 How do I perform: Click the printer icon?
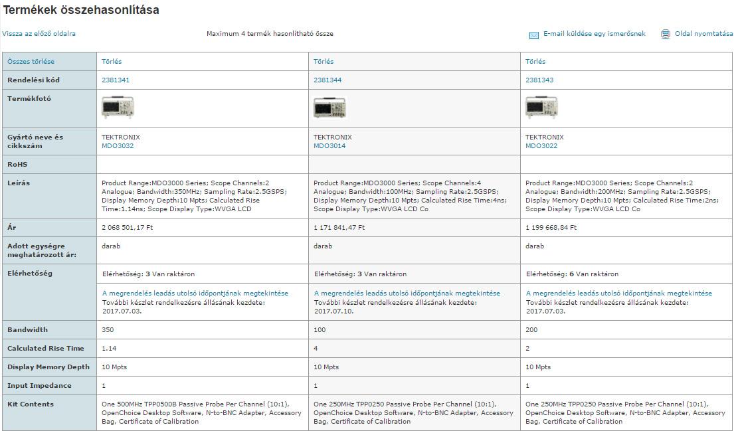666,34
